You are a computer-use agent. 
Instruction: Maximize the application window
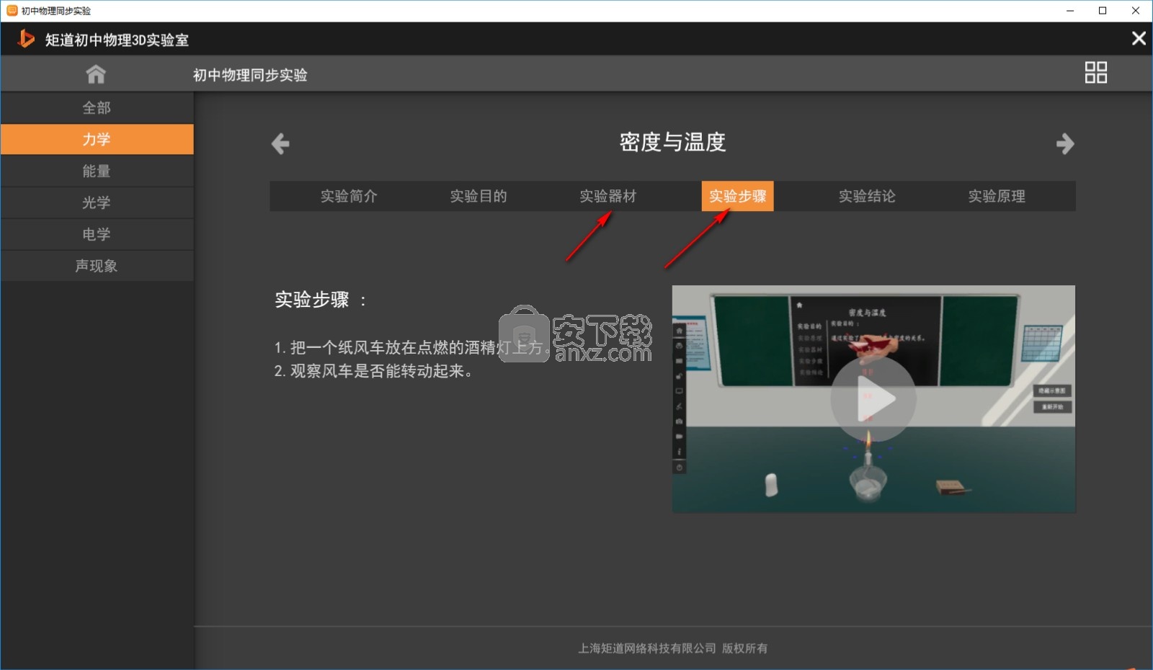(1103, 11)
